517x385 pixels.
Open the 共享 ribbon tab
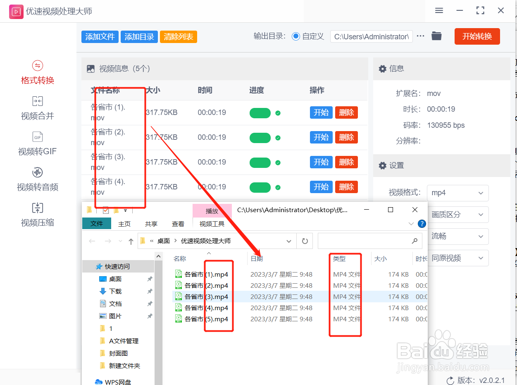151,224
